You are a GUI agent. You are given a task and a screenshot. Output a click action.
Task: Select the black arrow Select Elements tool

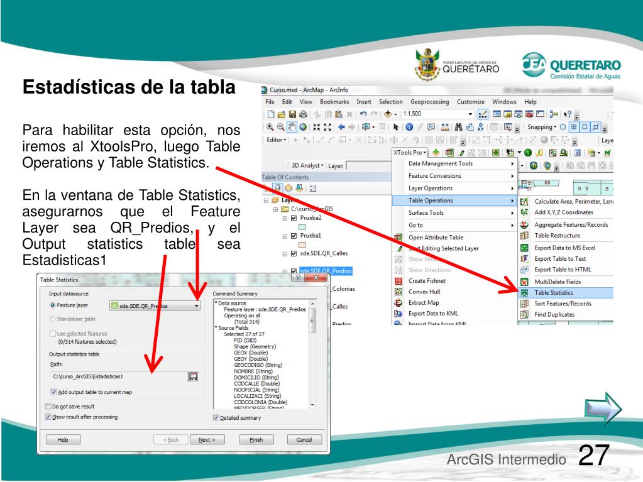coord(396,127)
